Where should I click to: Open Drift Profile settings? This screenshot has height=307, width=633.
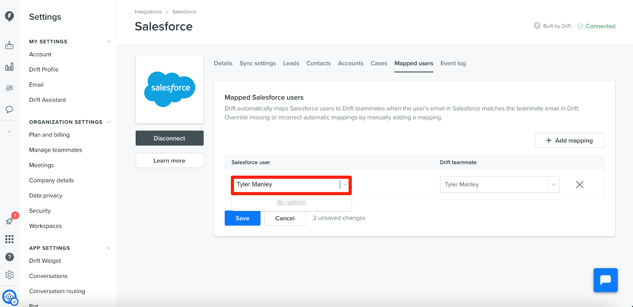coord(44,70)
